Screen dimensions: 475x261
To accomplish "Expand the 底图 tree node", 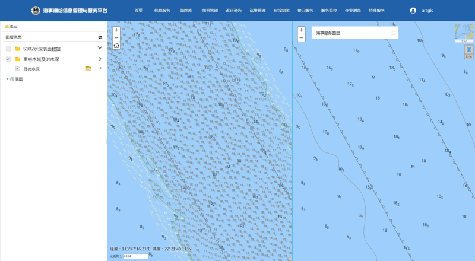I will tap(8, 79).
